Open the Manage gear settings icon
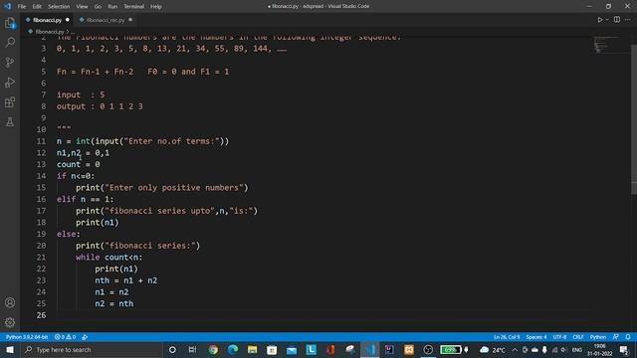The height and width of the screenshot is (358, 637). [10, 322]
